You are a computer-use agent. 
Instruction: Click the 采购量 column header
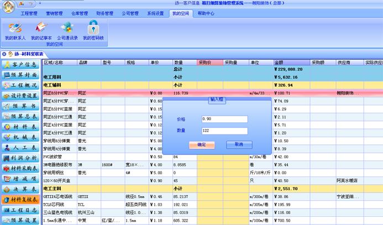click(236, 62)
